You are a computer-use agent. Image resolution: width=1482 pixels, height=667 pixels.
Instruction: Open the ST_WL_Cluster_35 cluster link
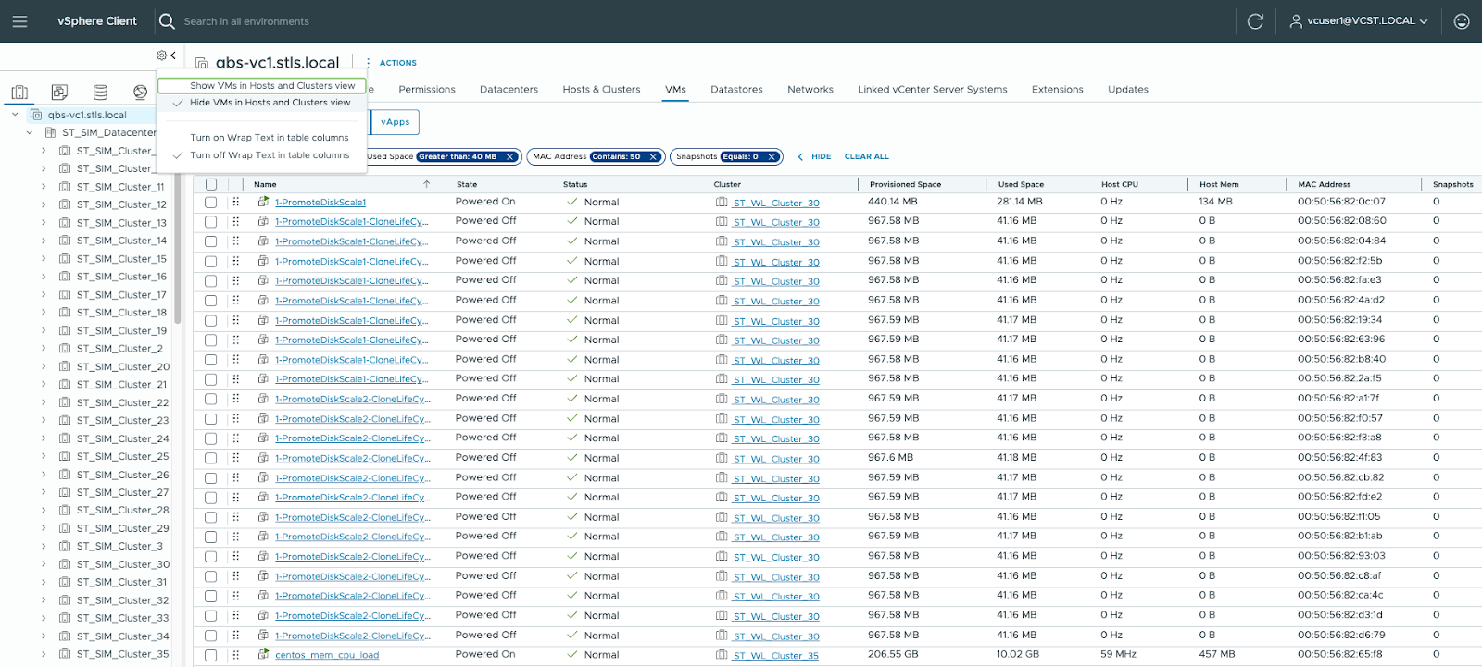tap(776, 656)
